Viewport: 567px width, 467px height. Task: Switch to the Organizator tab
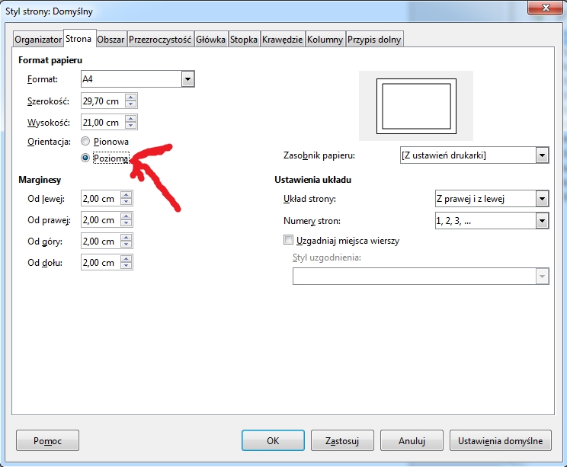tap(38, 40)
